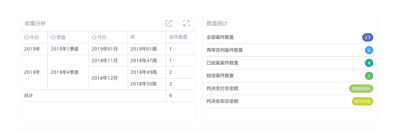Expand 收案分析 panel to fullscreen
Image resolution: width=403 pixels, height=134 pixels.
tap(186, 23)
